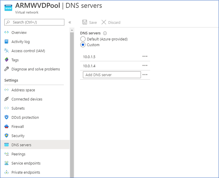219x178 pixels.
Task: Open the Peerings settings
Action: pyautogui.click(x=19, y=154)
